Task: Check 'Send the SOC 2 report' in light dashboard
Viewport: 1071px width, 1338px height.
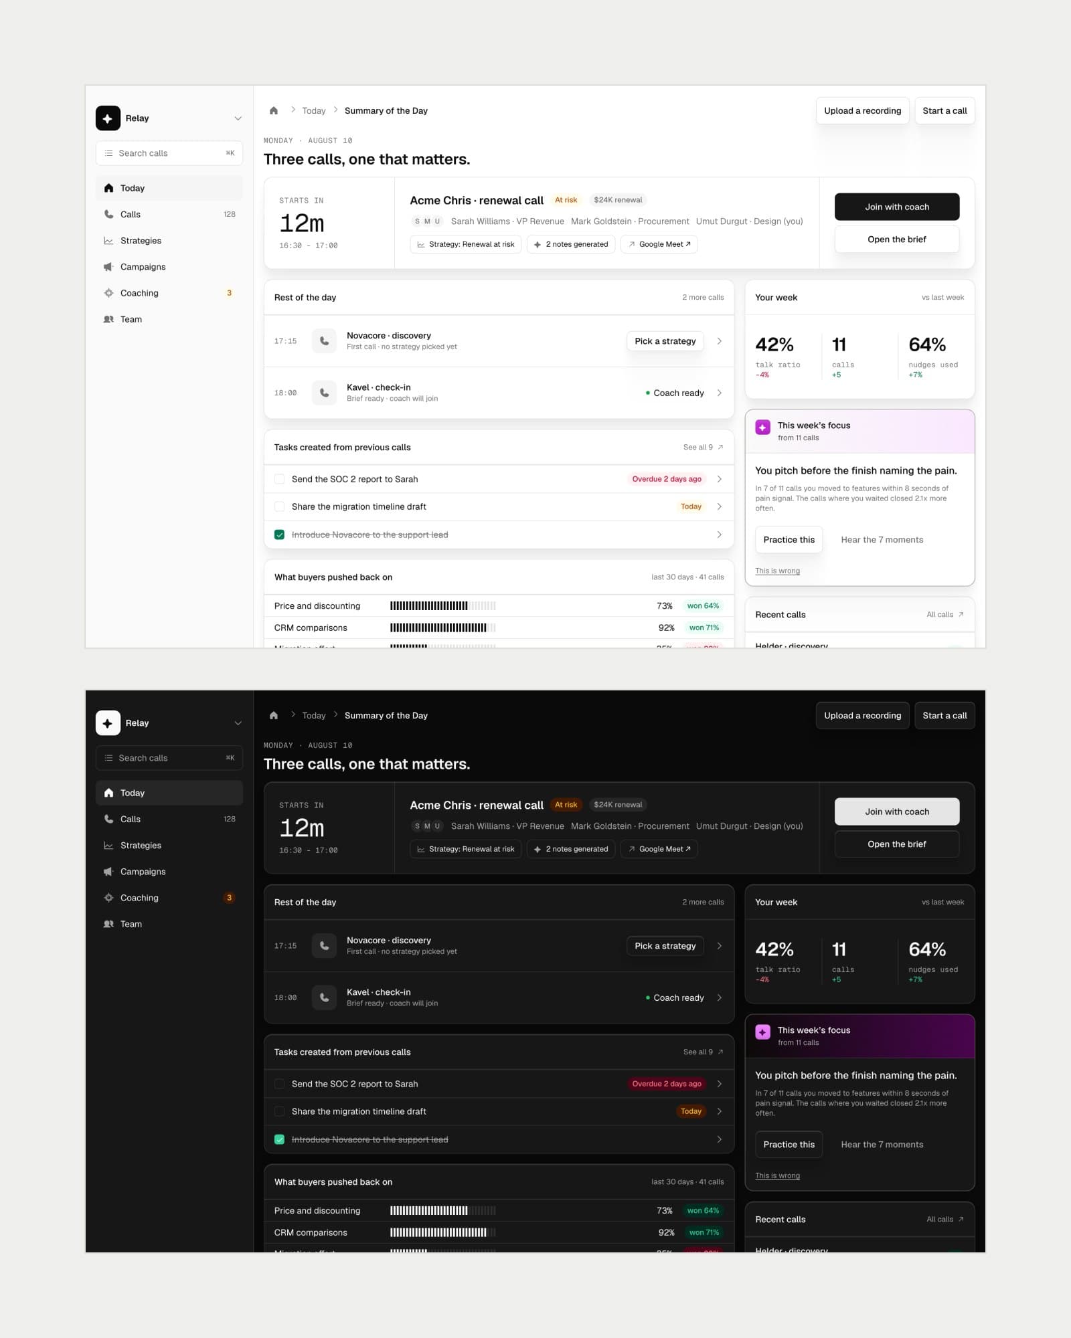Action: tap(279, 479)
